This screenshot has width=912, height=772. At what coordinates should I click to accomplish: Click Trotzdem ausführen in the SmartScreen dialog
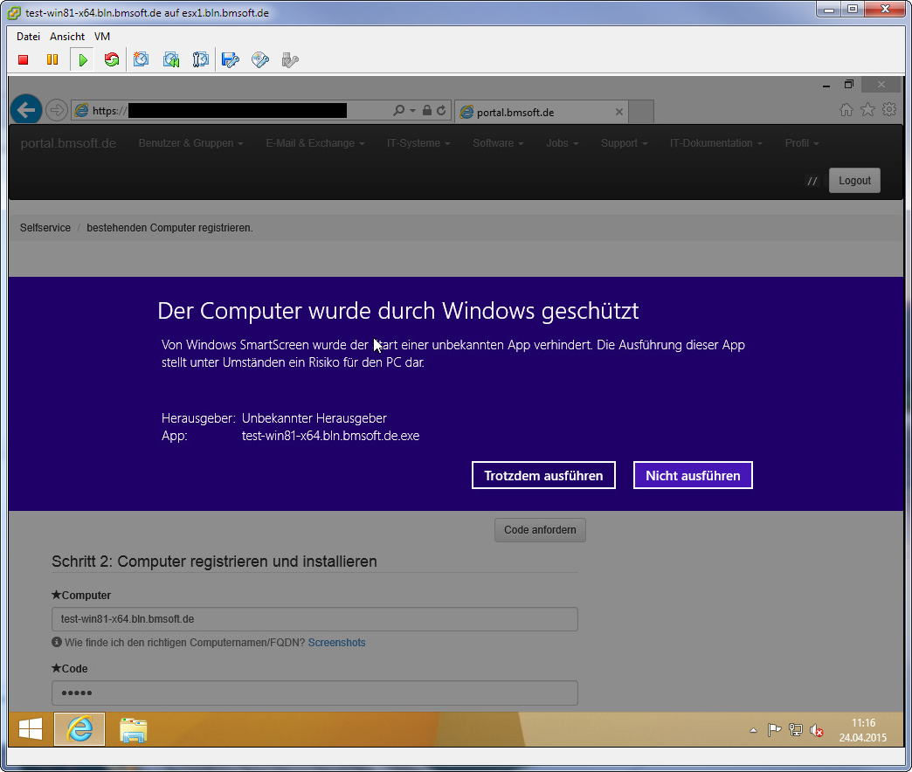click(543, 476)
